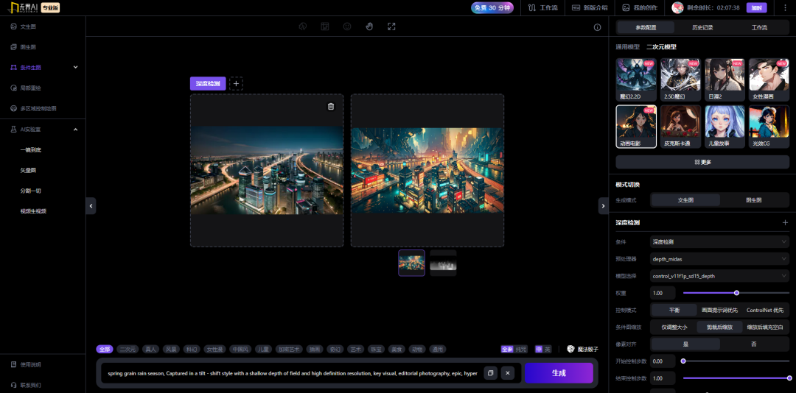The width and height of the screenshot is (796, 393).
Task: Switch to the 历史记录 tab
Action: [702, 27]
